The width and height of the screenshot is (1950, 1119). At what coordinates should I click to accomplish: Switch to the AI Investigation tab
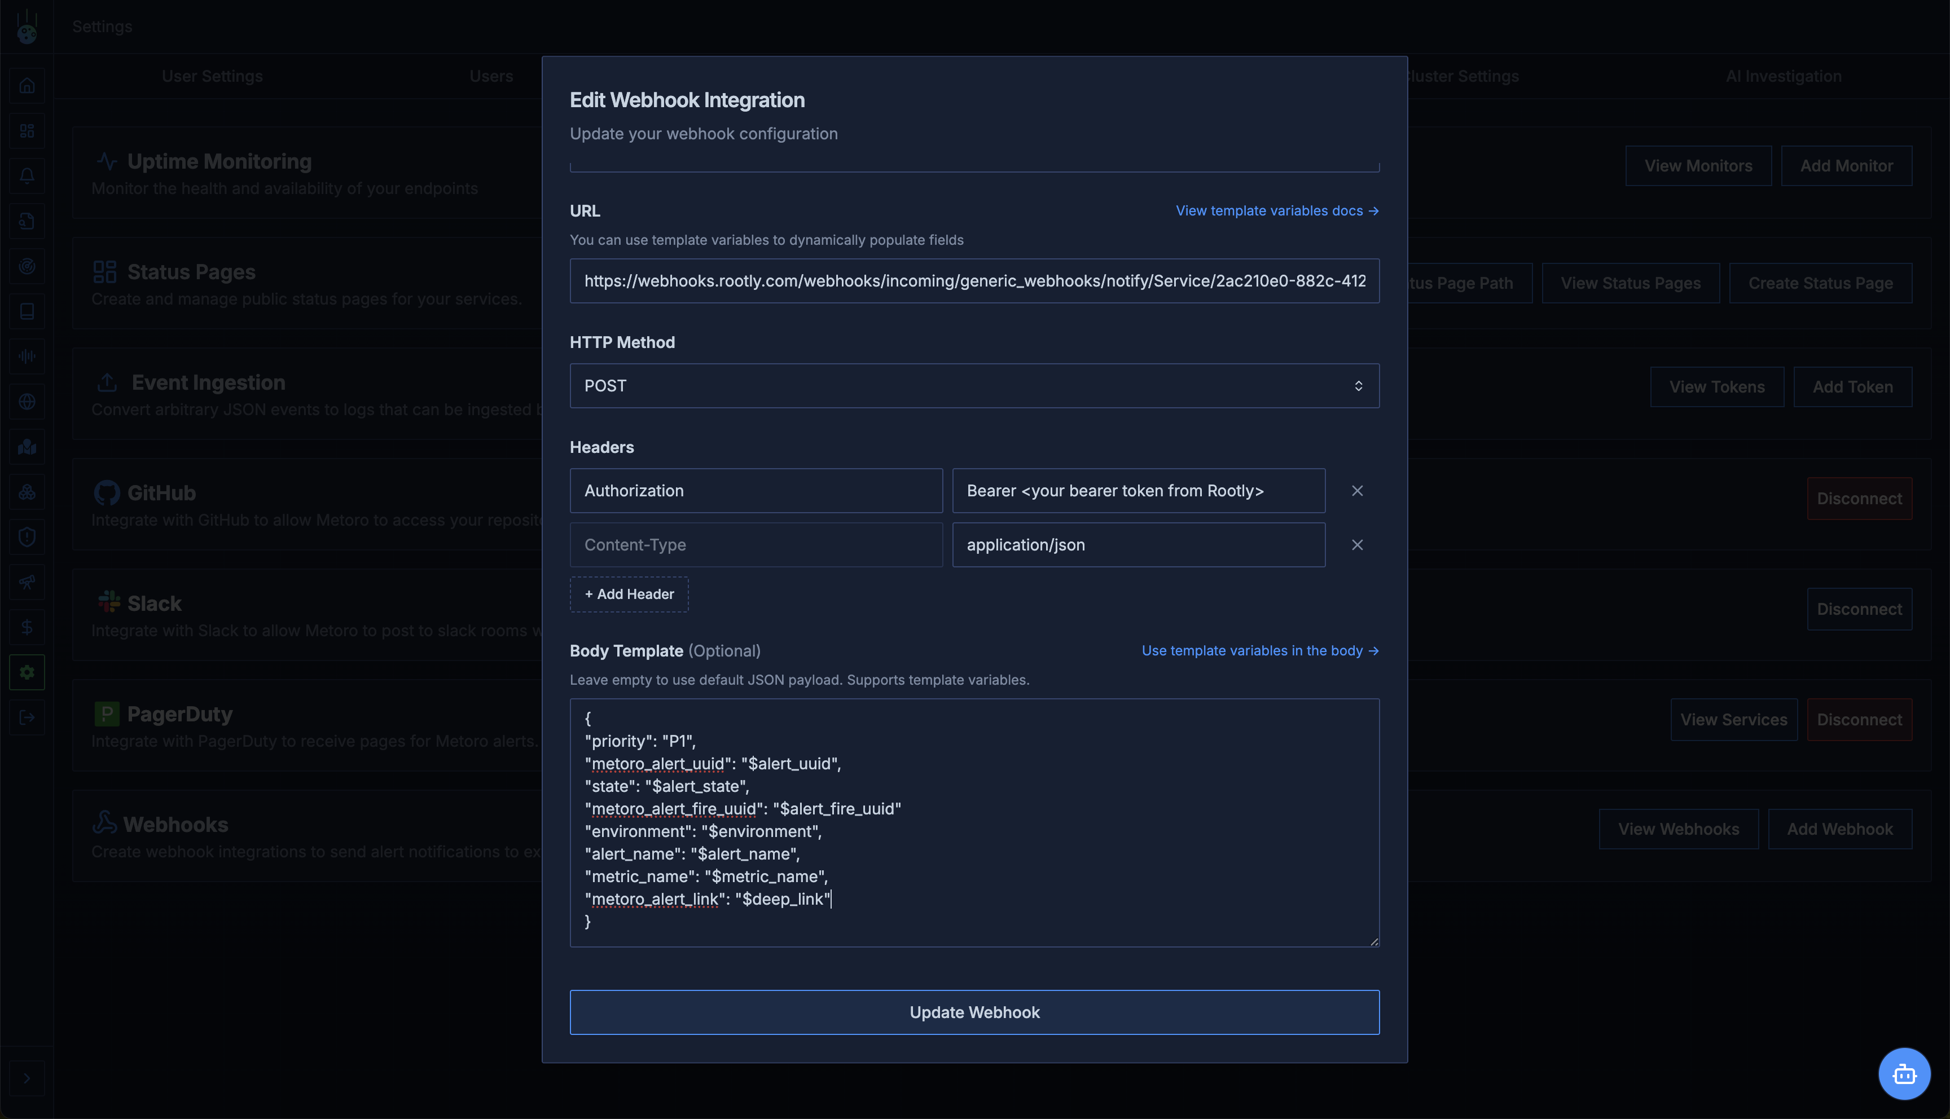click(x=1783, y=76)
